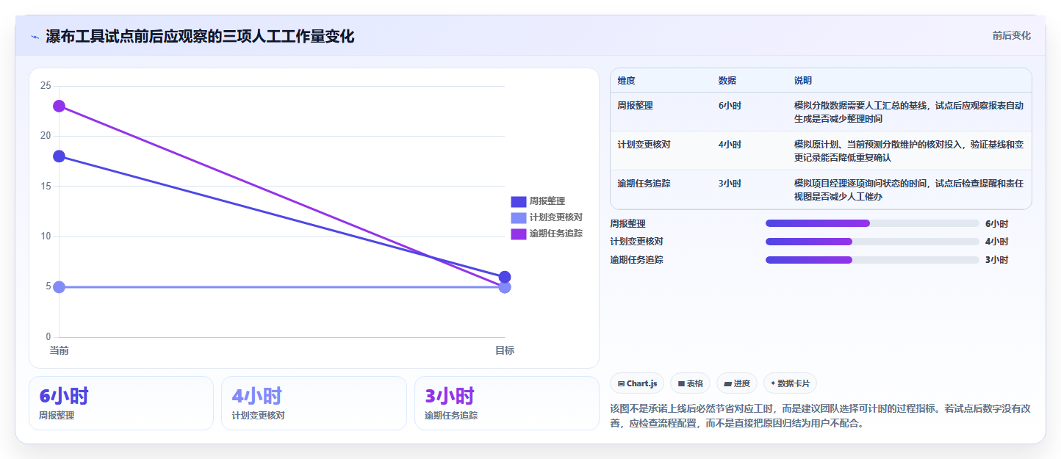
Task: Click the 6小时 value in table
Action: click(730, 106)
